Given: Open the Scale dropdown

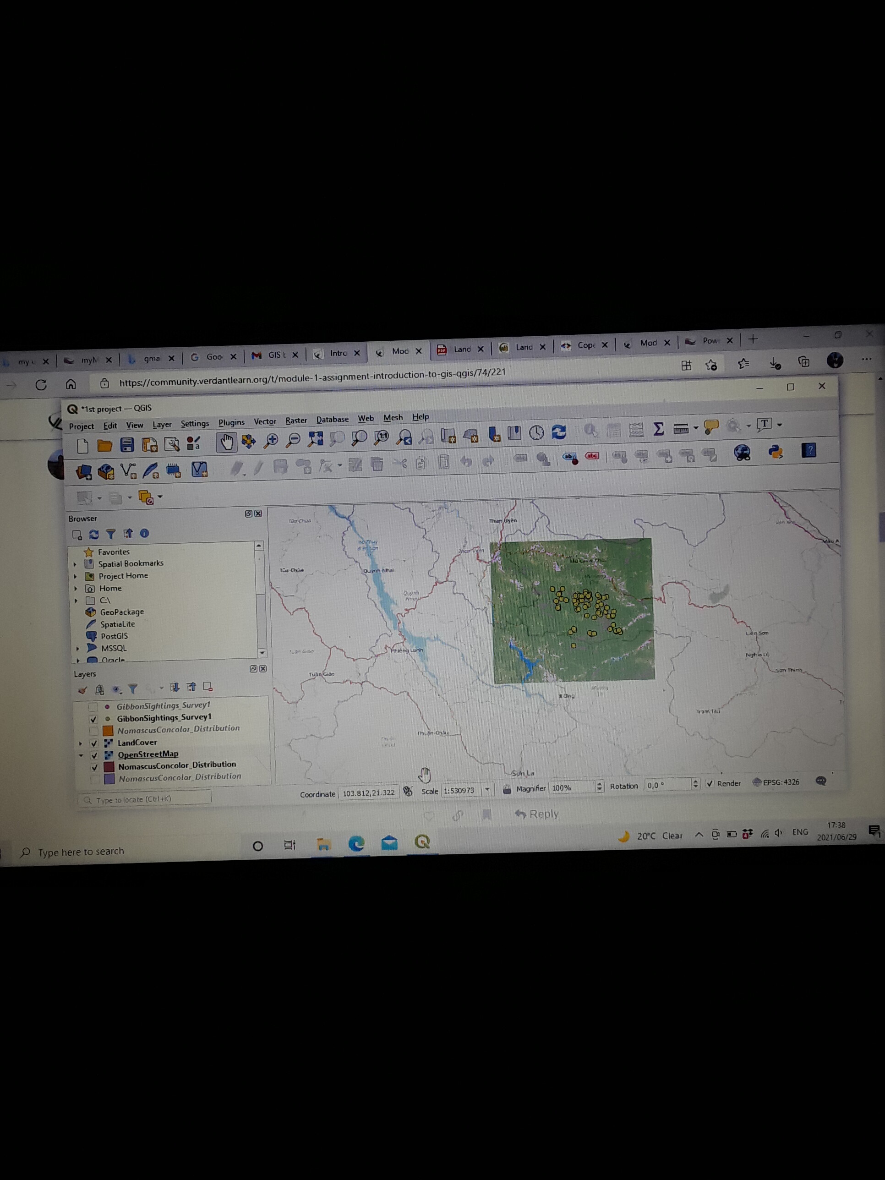Looking at the screenshot, I should (x=487, y=790).
